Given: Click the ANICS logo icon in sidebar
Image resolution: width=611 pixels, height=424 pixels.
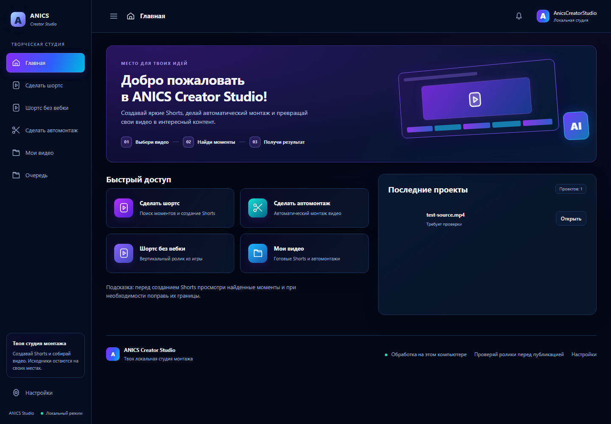Looking at the screenshot, I should pyautogui.click(x=18, y=20).
